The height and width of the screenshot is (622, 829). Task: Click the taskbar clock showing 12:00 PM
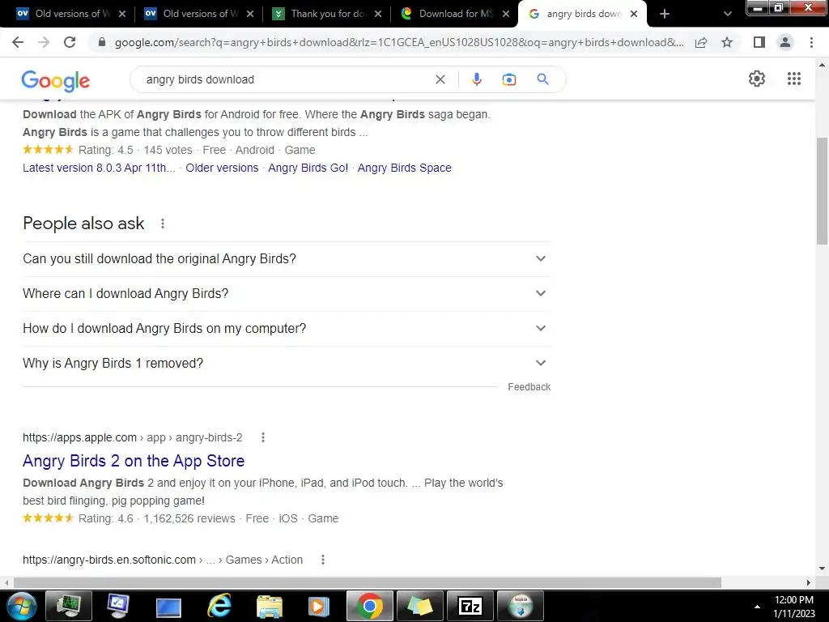pyautogui.click(x=793, y=600)
